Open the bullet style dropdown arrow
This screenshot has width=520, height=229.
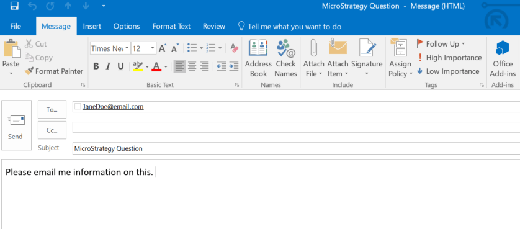201,48
